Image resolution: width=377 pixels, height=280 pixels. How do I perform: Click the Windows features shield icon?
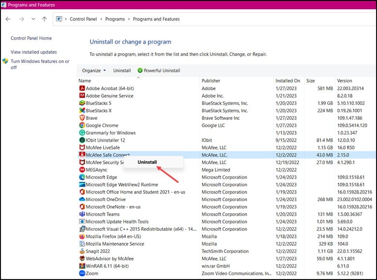[5, 61]
